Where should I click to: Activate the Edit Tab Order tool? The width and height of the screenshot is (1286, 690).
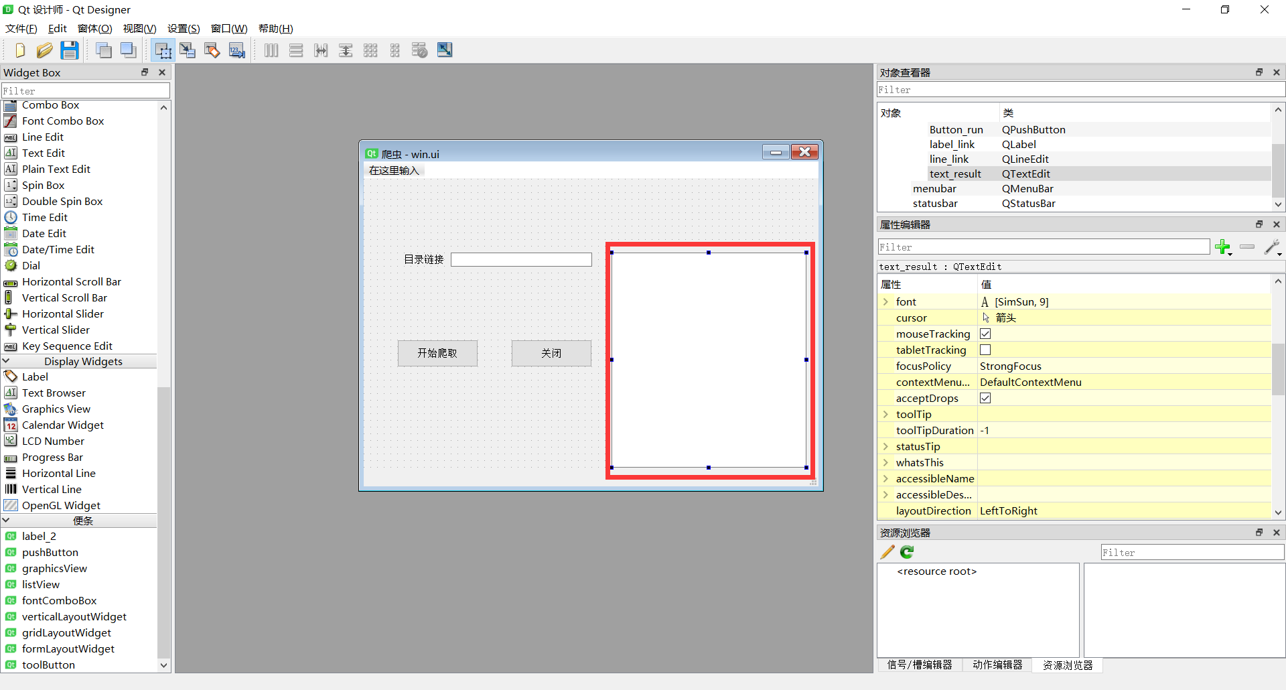tap(237, 50)
